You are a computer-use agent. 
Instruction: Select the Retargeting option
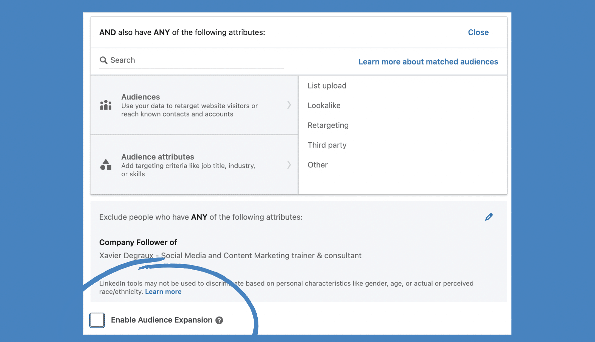(328, 125)
